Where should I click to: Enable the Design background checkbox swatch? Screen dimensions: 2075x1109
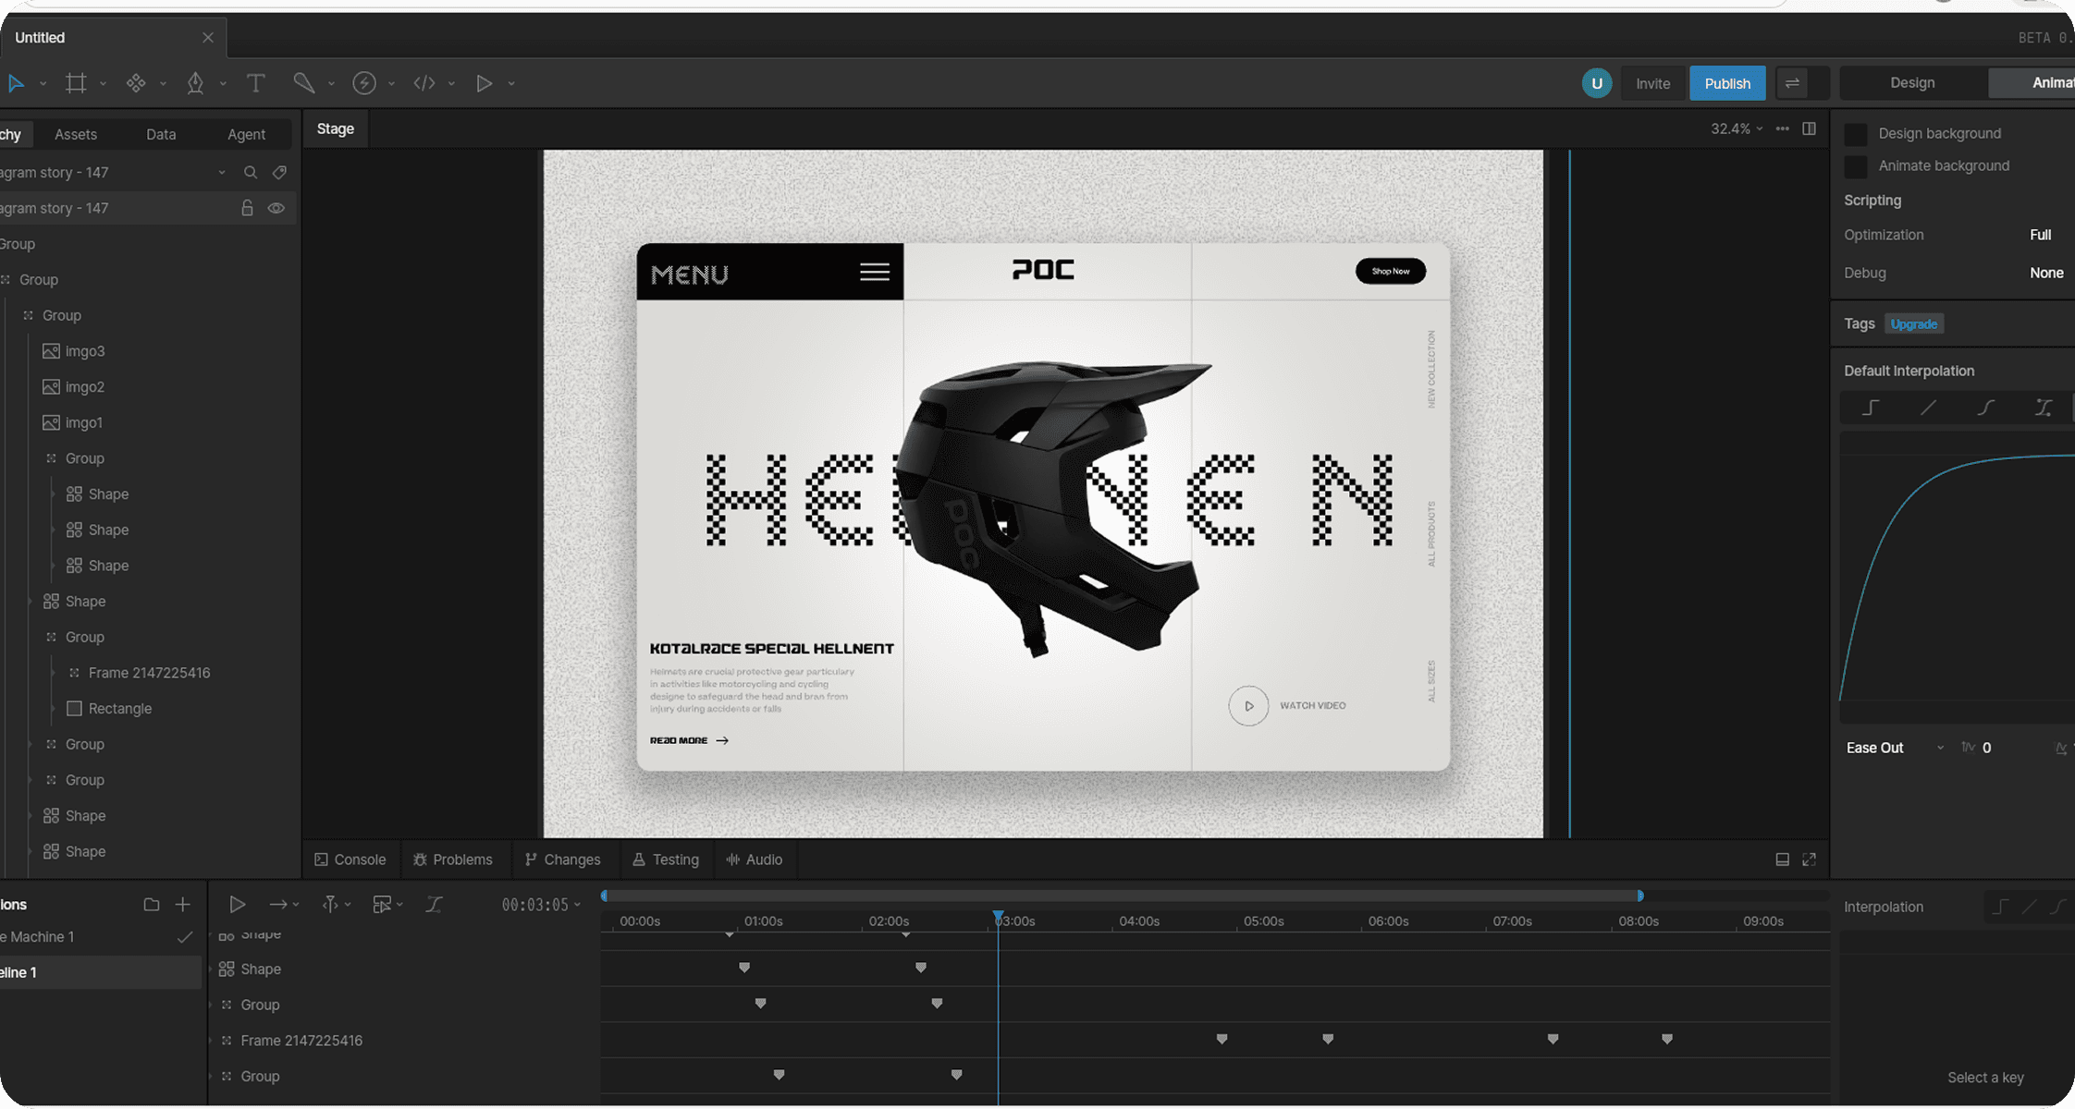point(1855,134)
